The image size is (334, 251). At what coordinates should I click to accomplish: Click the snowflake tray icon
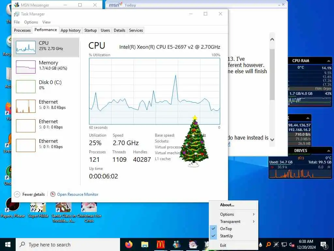click(276, 244)
